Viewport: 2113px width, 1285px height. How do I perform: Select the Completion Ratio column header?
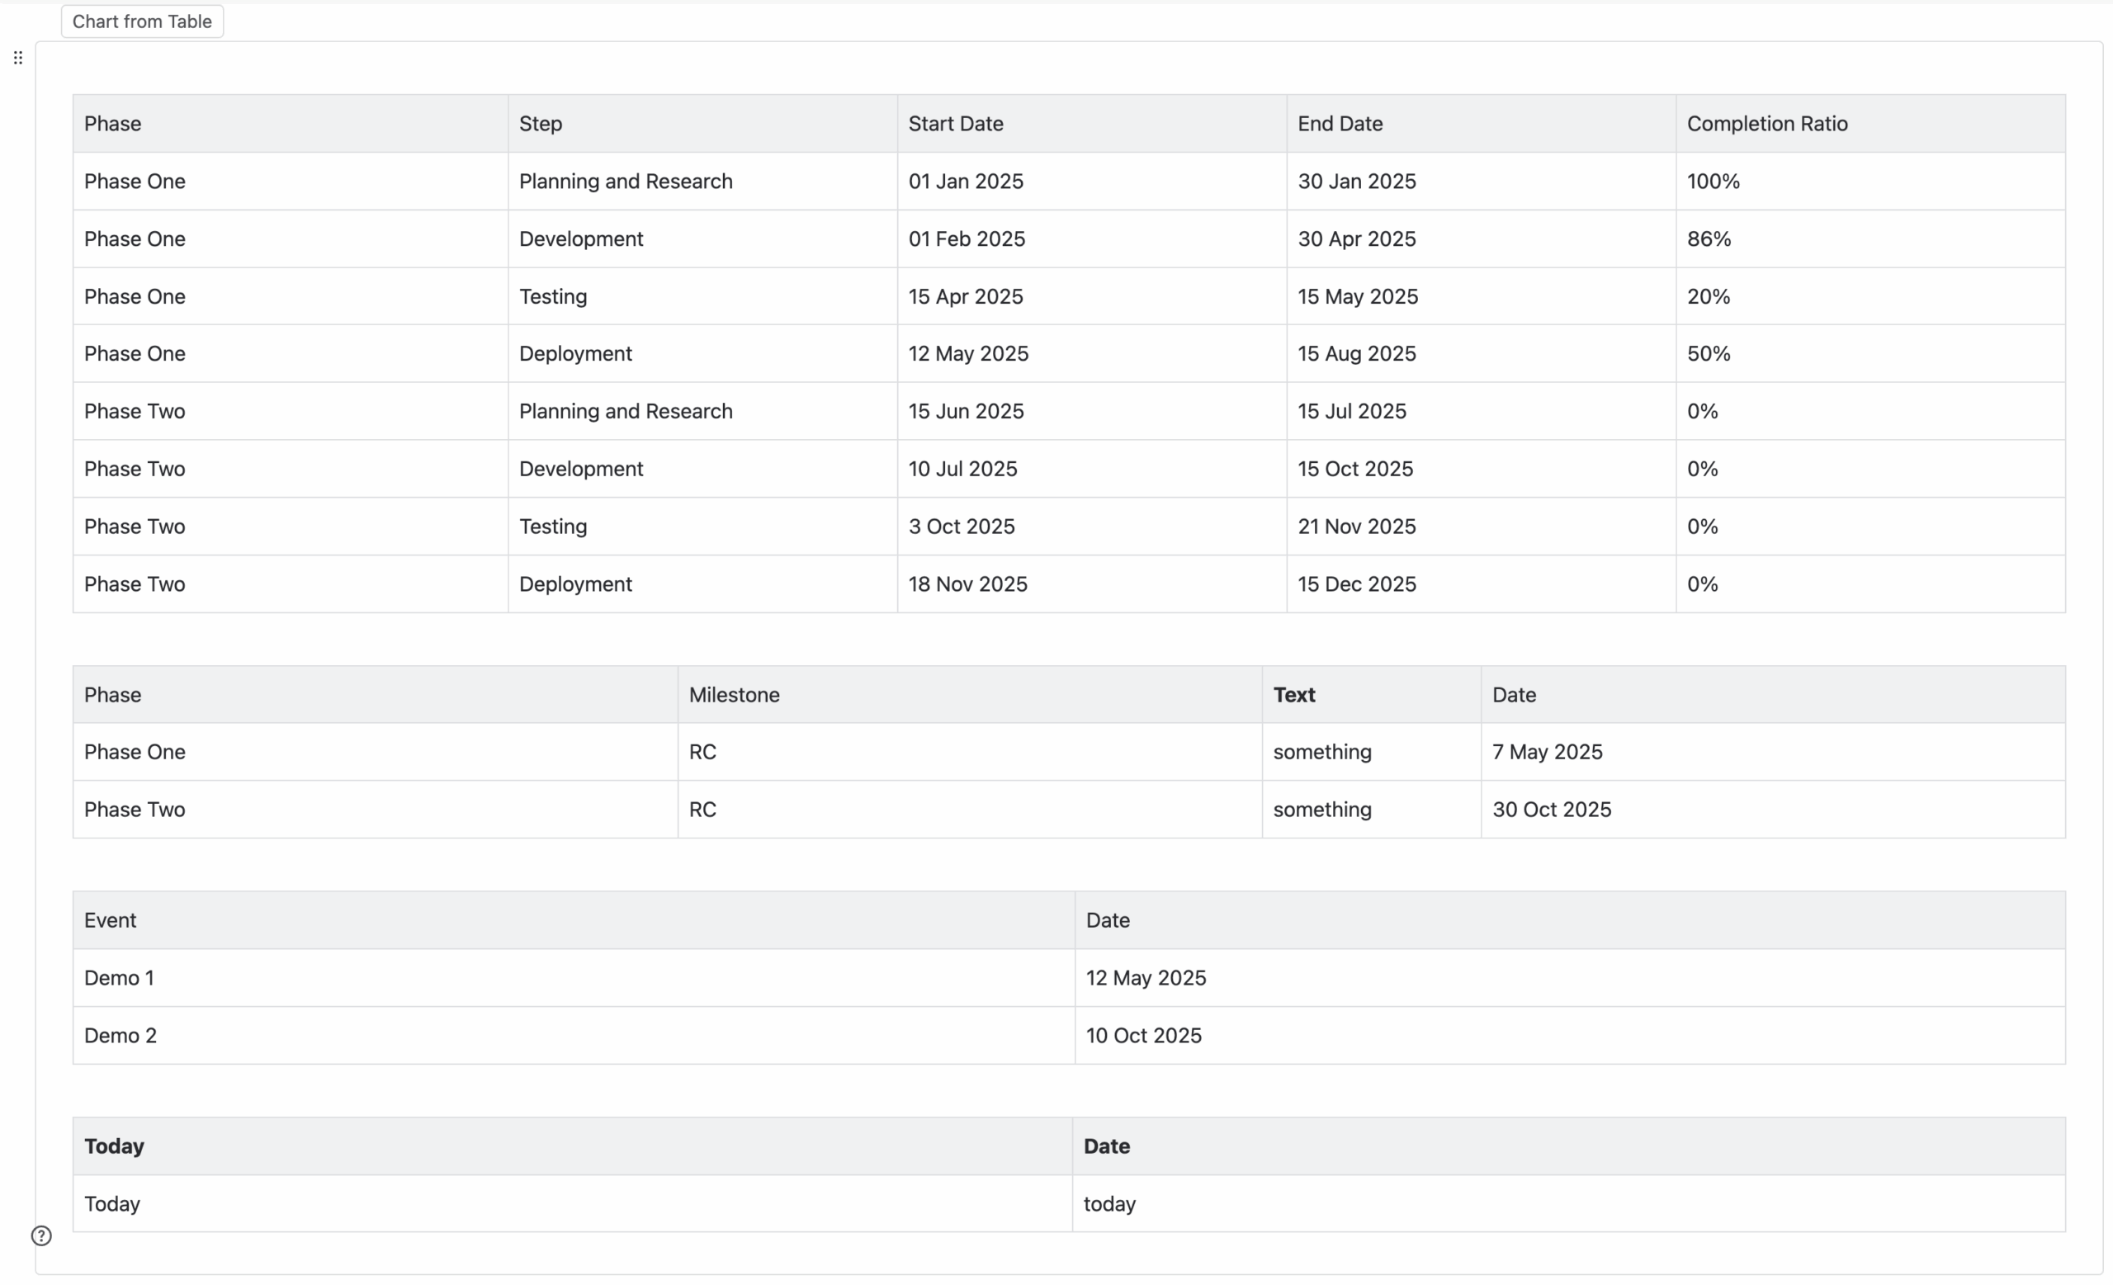(1766, 124)
